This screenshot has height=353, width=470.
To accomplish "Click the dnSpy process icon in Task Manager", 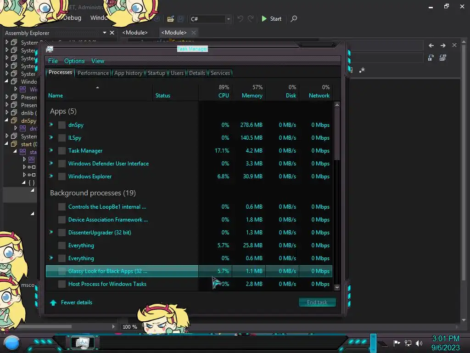I will click(62, 125).
